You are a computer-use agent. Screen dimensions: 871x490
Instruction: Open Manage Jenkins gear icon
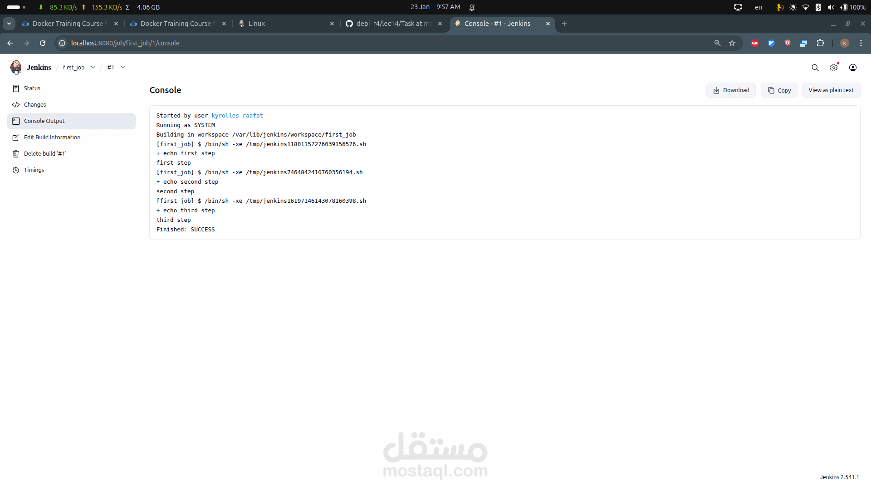pos(834,68)
